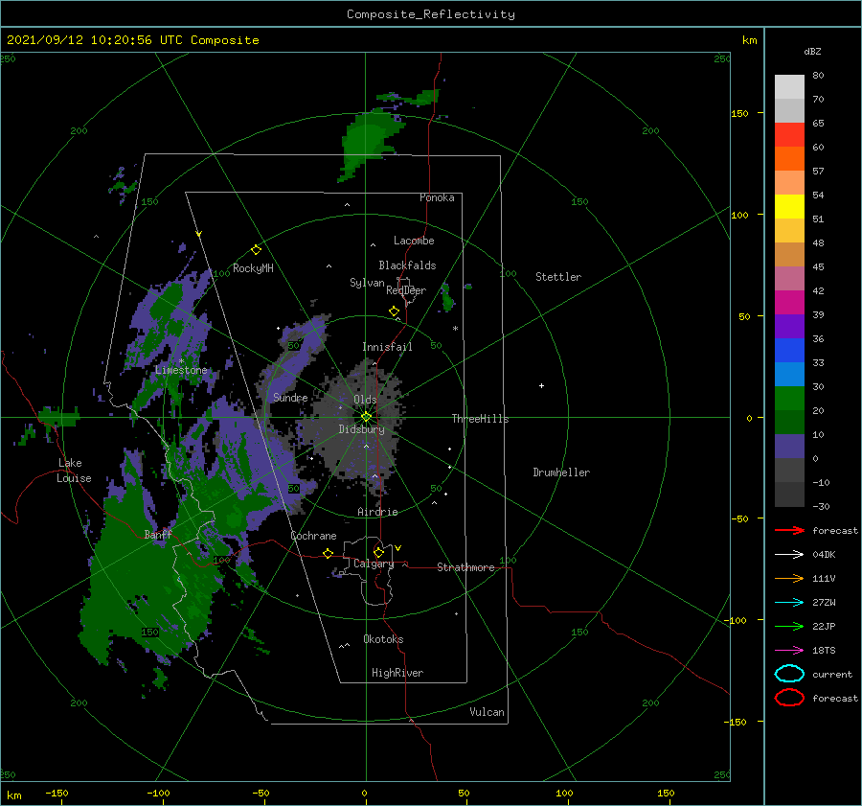Click the yellow diamond marker near RedDeer
The height and width of the screenshot is (806, 862).
(x=395, y=311)
